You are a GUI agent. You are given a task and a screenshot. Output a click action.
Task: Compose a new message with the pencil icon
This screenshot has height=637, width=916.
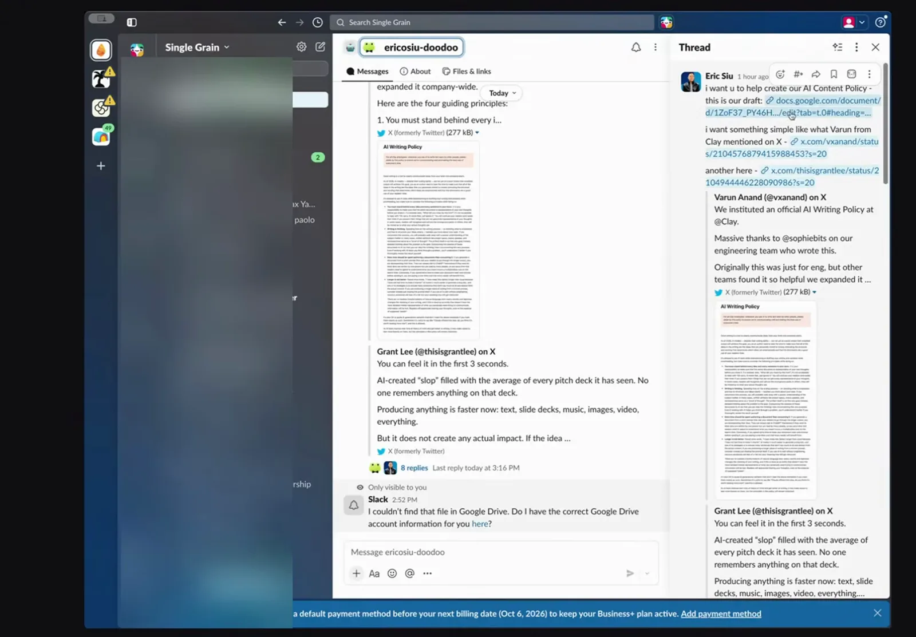point(321,47)
